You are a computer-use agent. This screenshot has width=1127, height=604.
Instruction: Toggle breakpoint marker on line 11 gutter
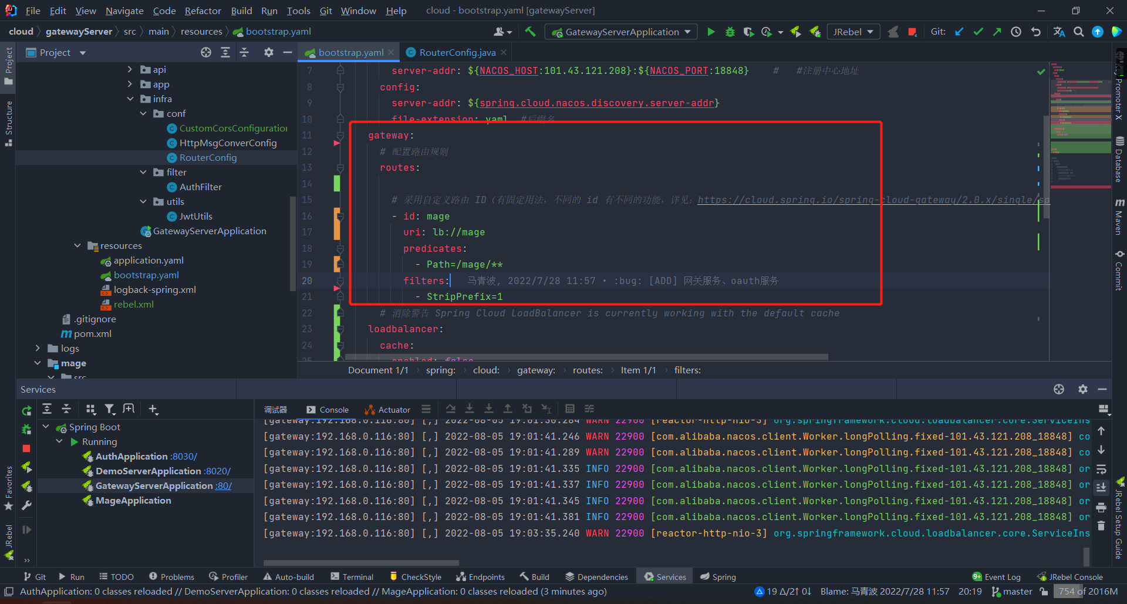coord(337,143)
